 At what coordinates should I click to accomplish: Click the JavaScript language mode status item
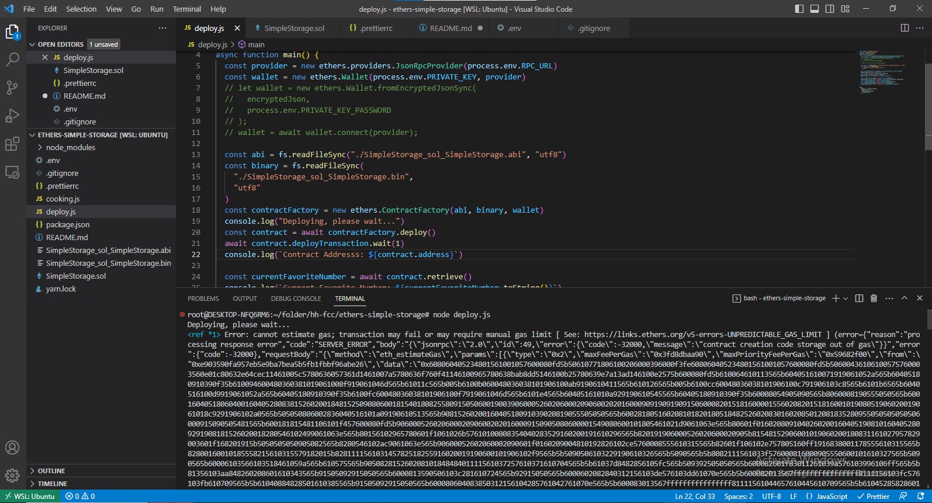pos(826,497)
